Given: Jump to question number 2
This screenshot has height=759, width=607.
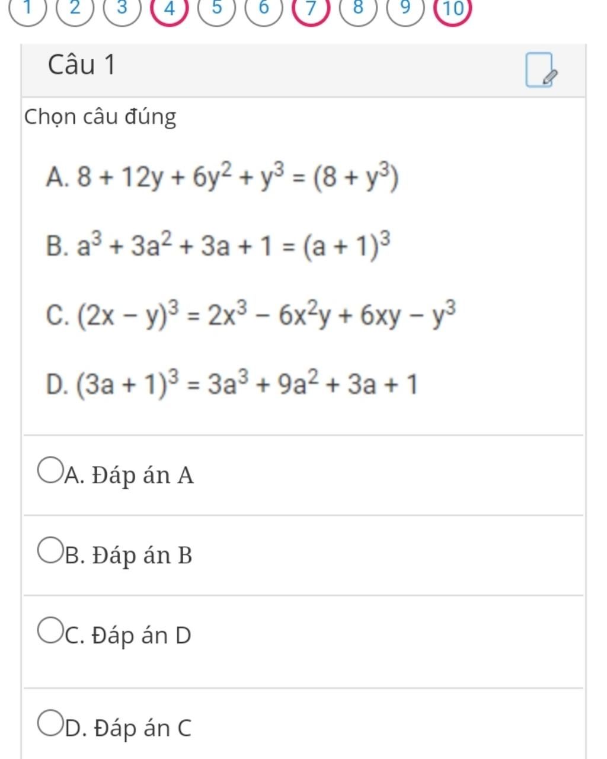Looking at the screenshot, I should pyautogui.click(x=74, y=9).
